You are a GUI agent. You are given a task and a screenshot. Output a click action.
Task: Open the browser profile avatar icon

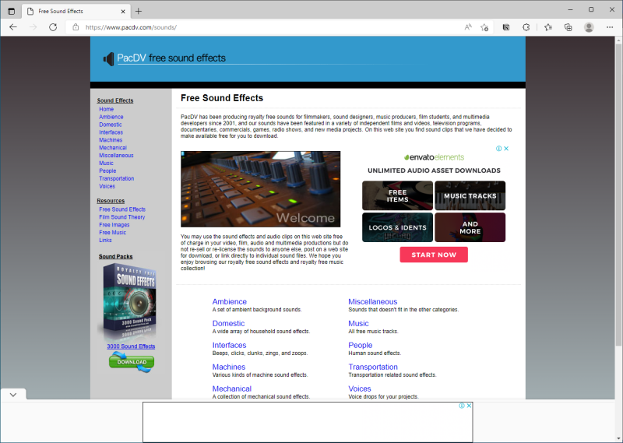click(x=589, y=27)
